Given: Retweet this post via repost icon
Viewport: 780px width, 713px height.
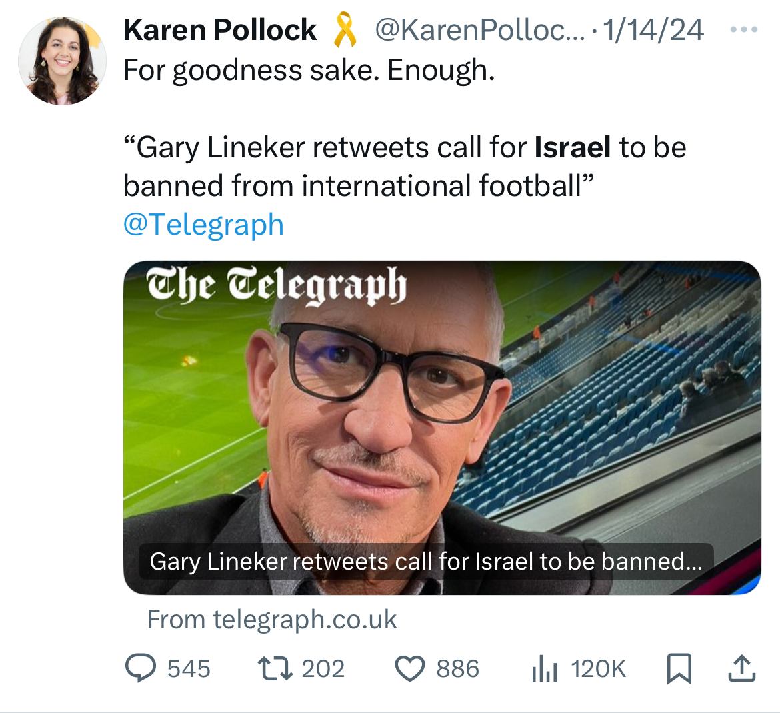Looking at the screenshot, I should (x=275, y=669).
